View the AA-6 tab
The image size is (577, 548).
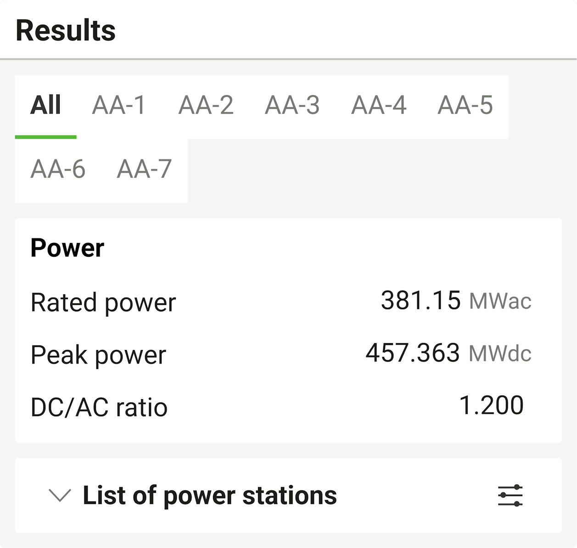tap(58, 169)
